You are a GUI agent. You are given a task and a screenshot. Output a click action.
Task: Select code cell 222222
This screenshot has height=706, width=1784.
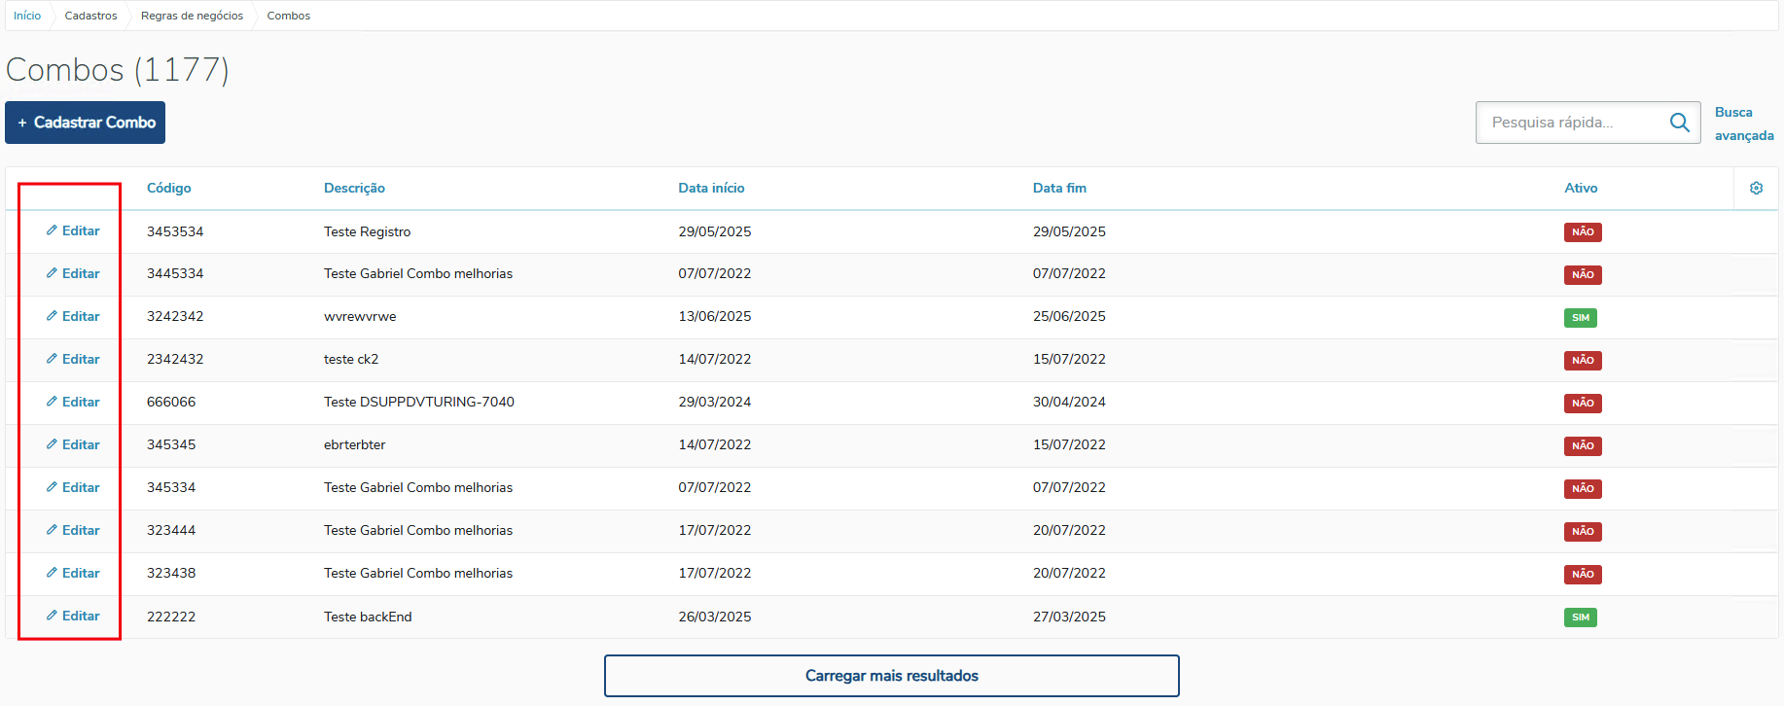click(x=171, y=617)
